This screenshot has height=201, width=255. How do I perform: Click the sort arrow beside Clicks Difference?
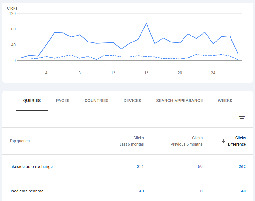[224, 141]
